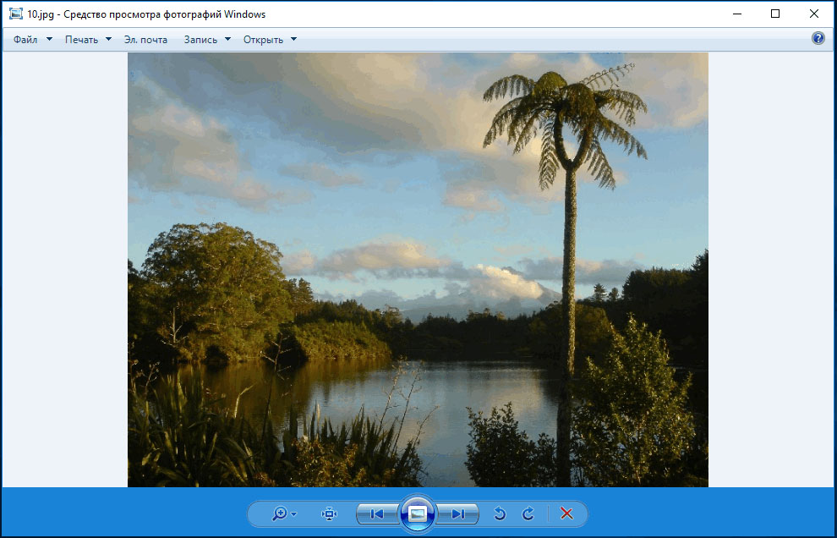Close the photo viewer window
Viewport: 837px width, 538px height.
pos(814,14)
